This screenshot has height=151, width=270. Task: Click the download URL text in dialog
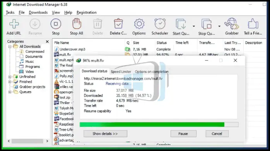pyautogui.click(x=123, y=79)
